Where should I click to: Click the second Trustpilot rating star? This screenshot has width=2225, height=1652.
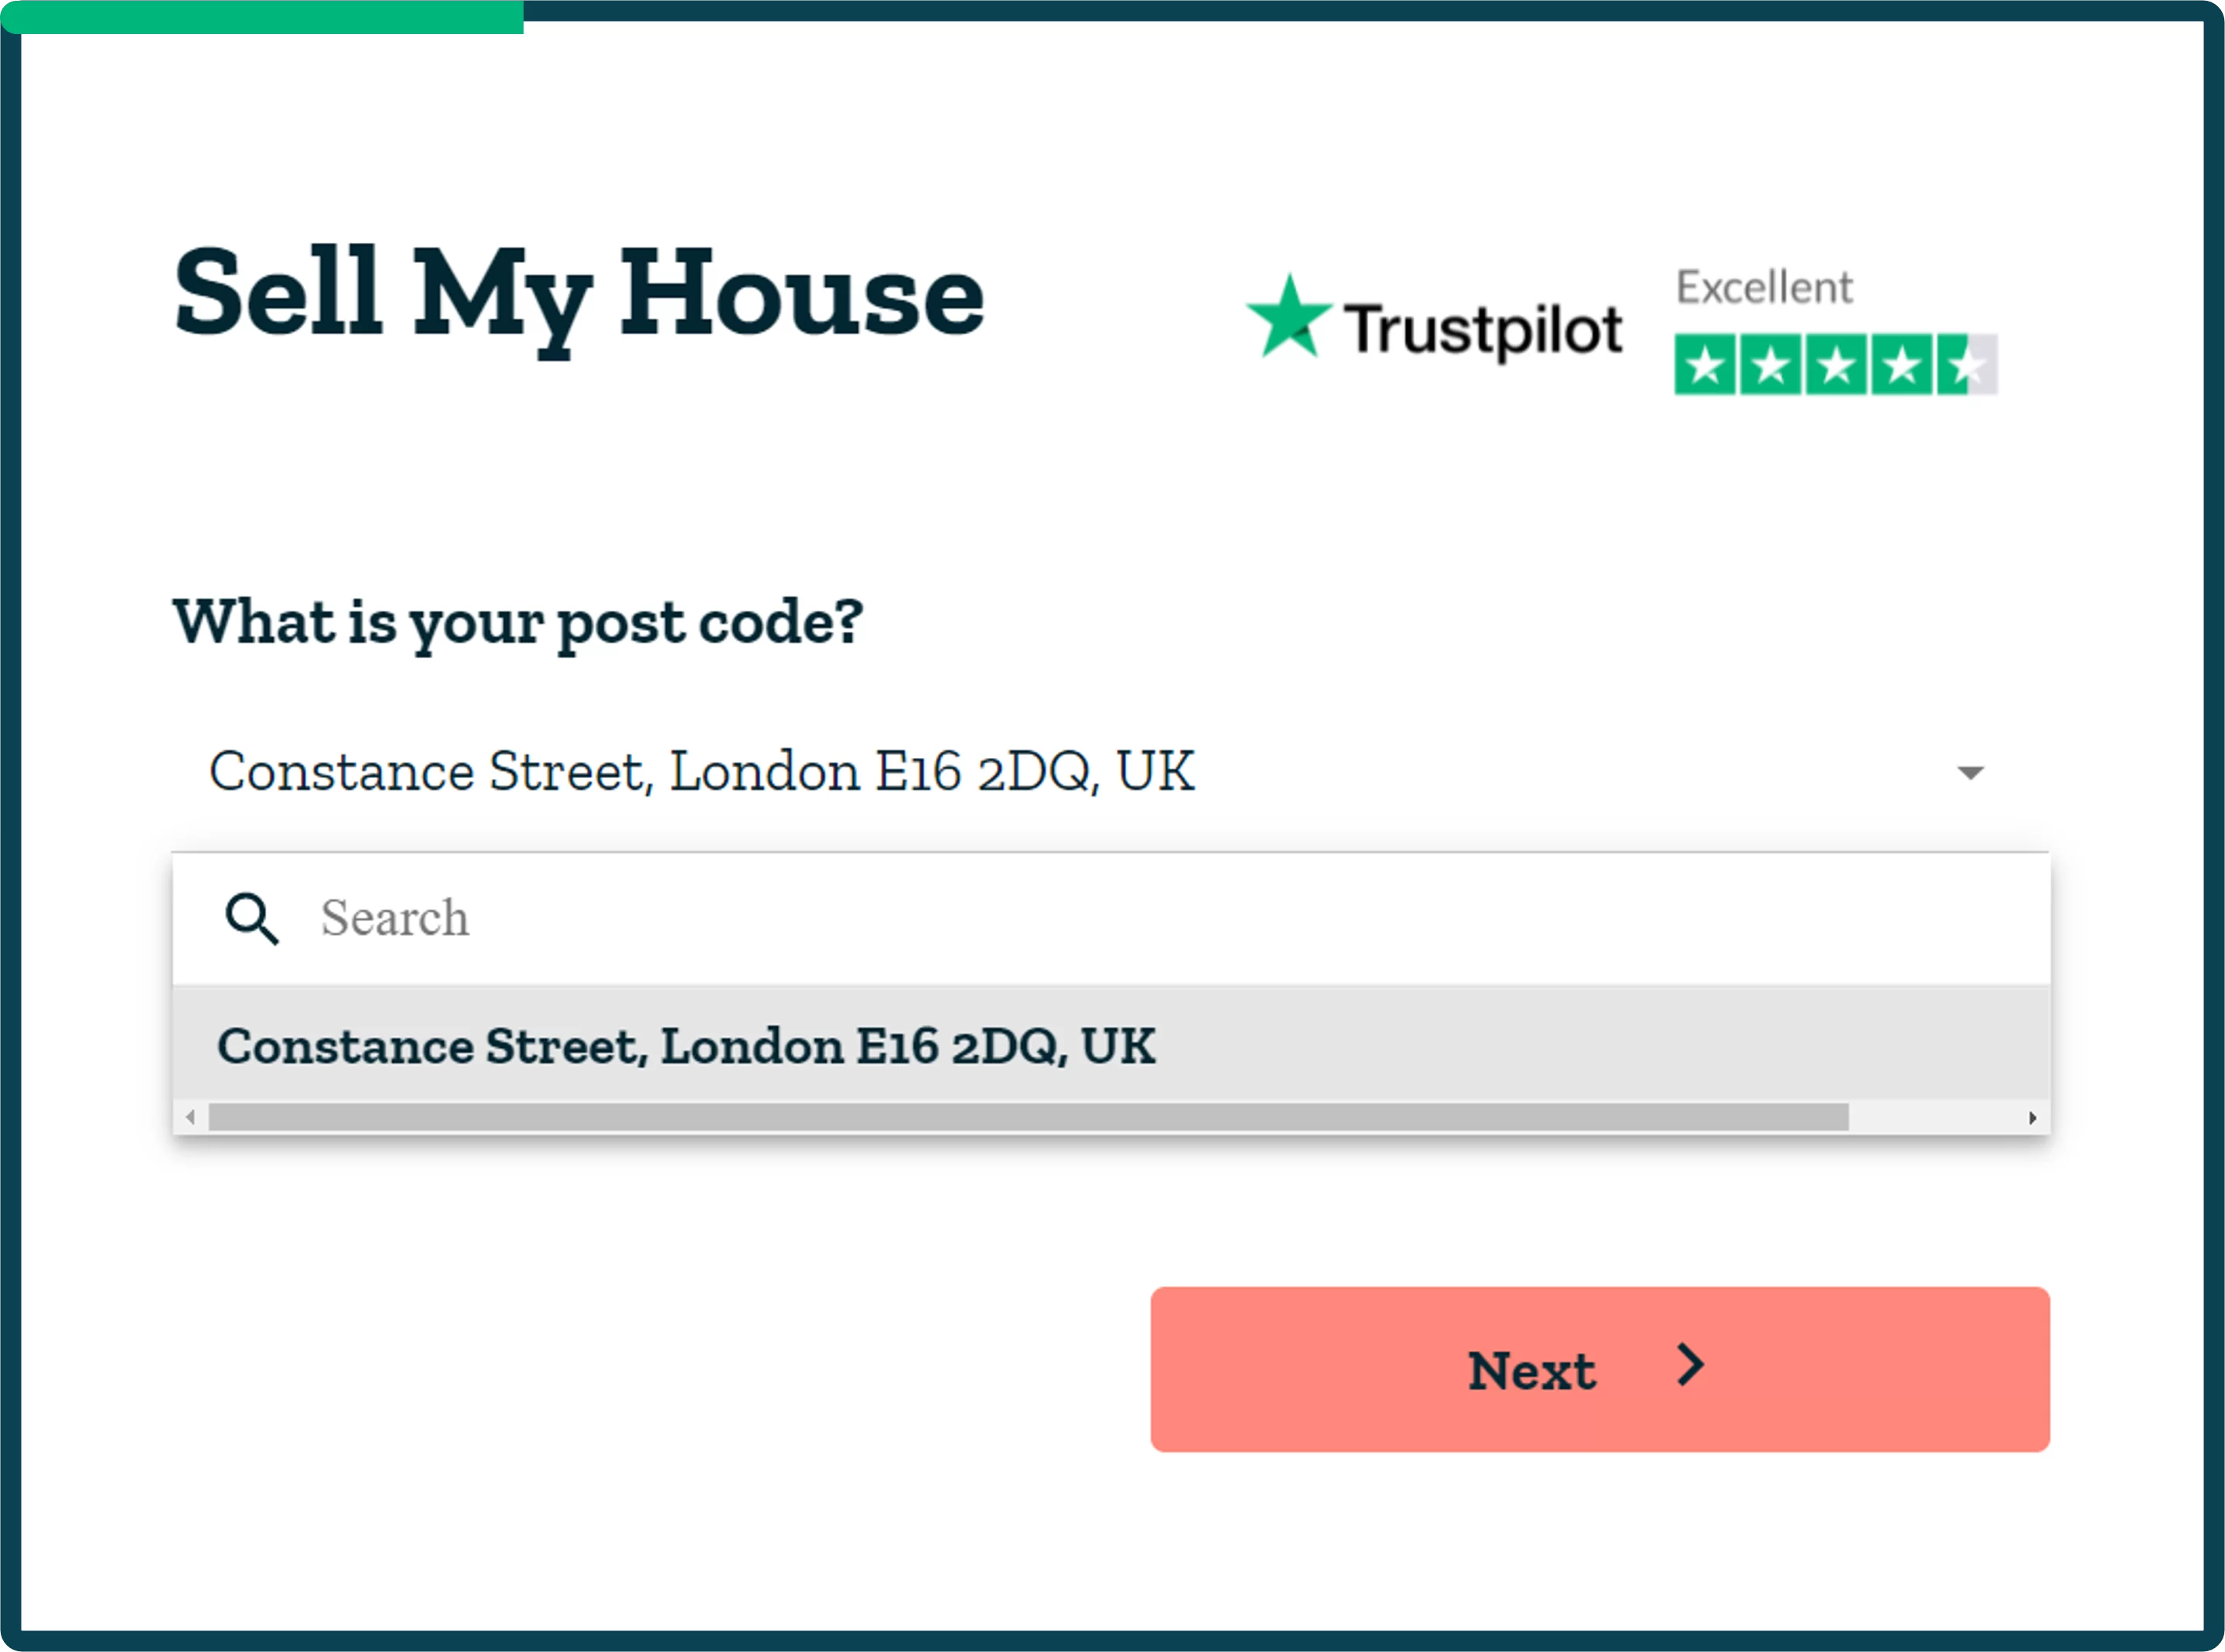coord(1770,365)
